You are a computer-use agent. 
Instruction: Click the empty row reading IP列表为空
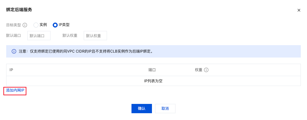(153, 81)
